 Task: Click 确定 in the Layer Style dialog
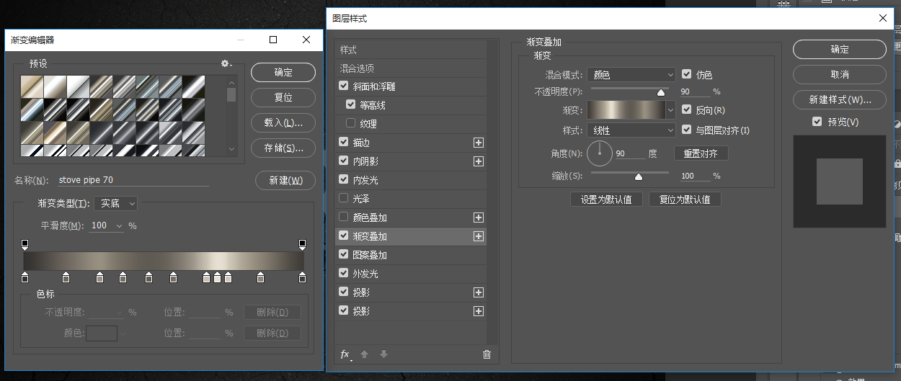tap(840, 49)
